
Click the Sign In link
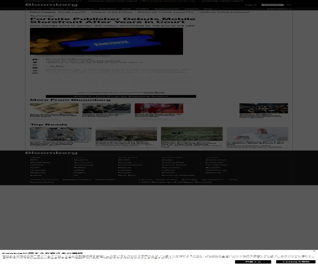[251, 5]
